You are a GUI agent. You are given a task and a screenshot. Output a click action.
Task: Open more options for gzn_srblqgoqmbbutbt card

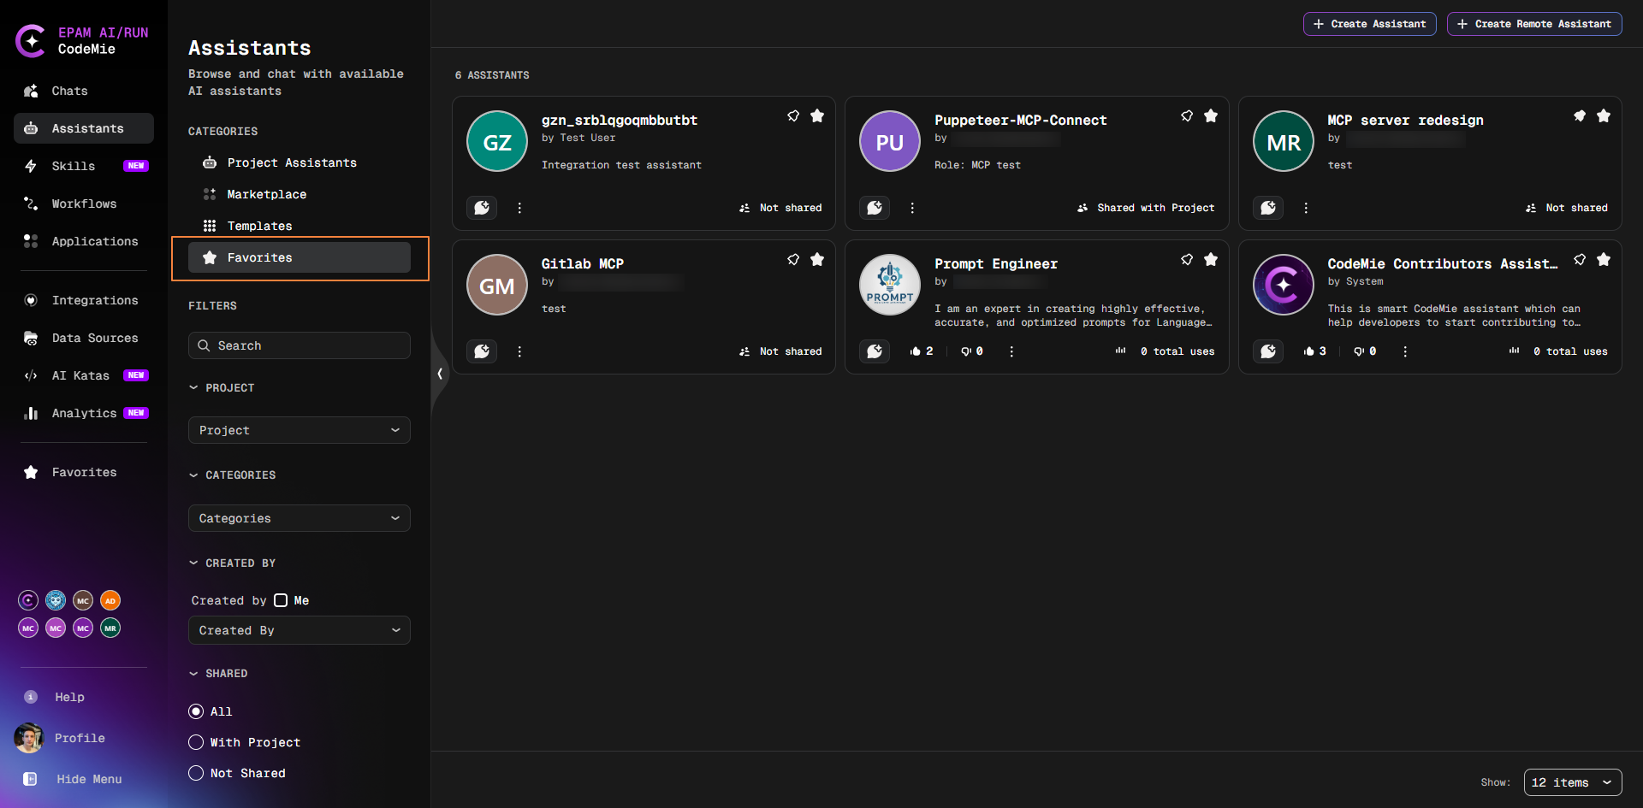point(519,208)
